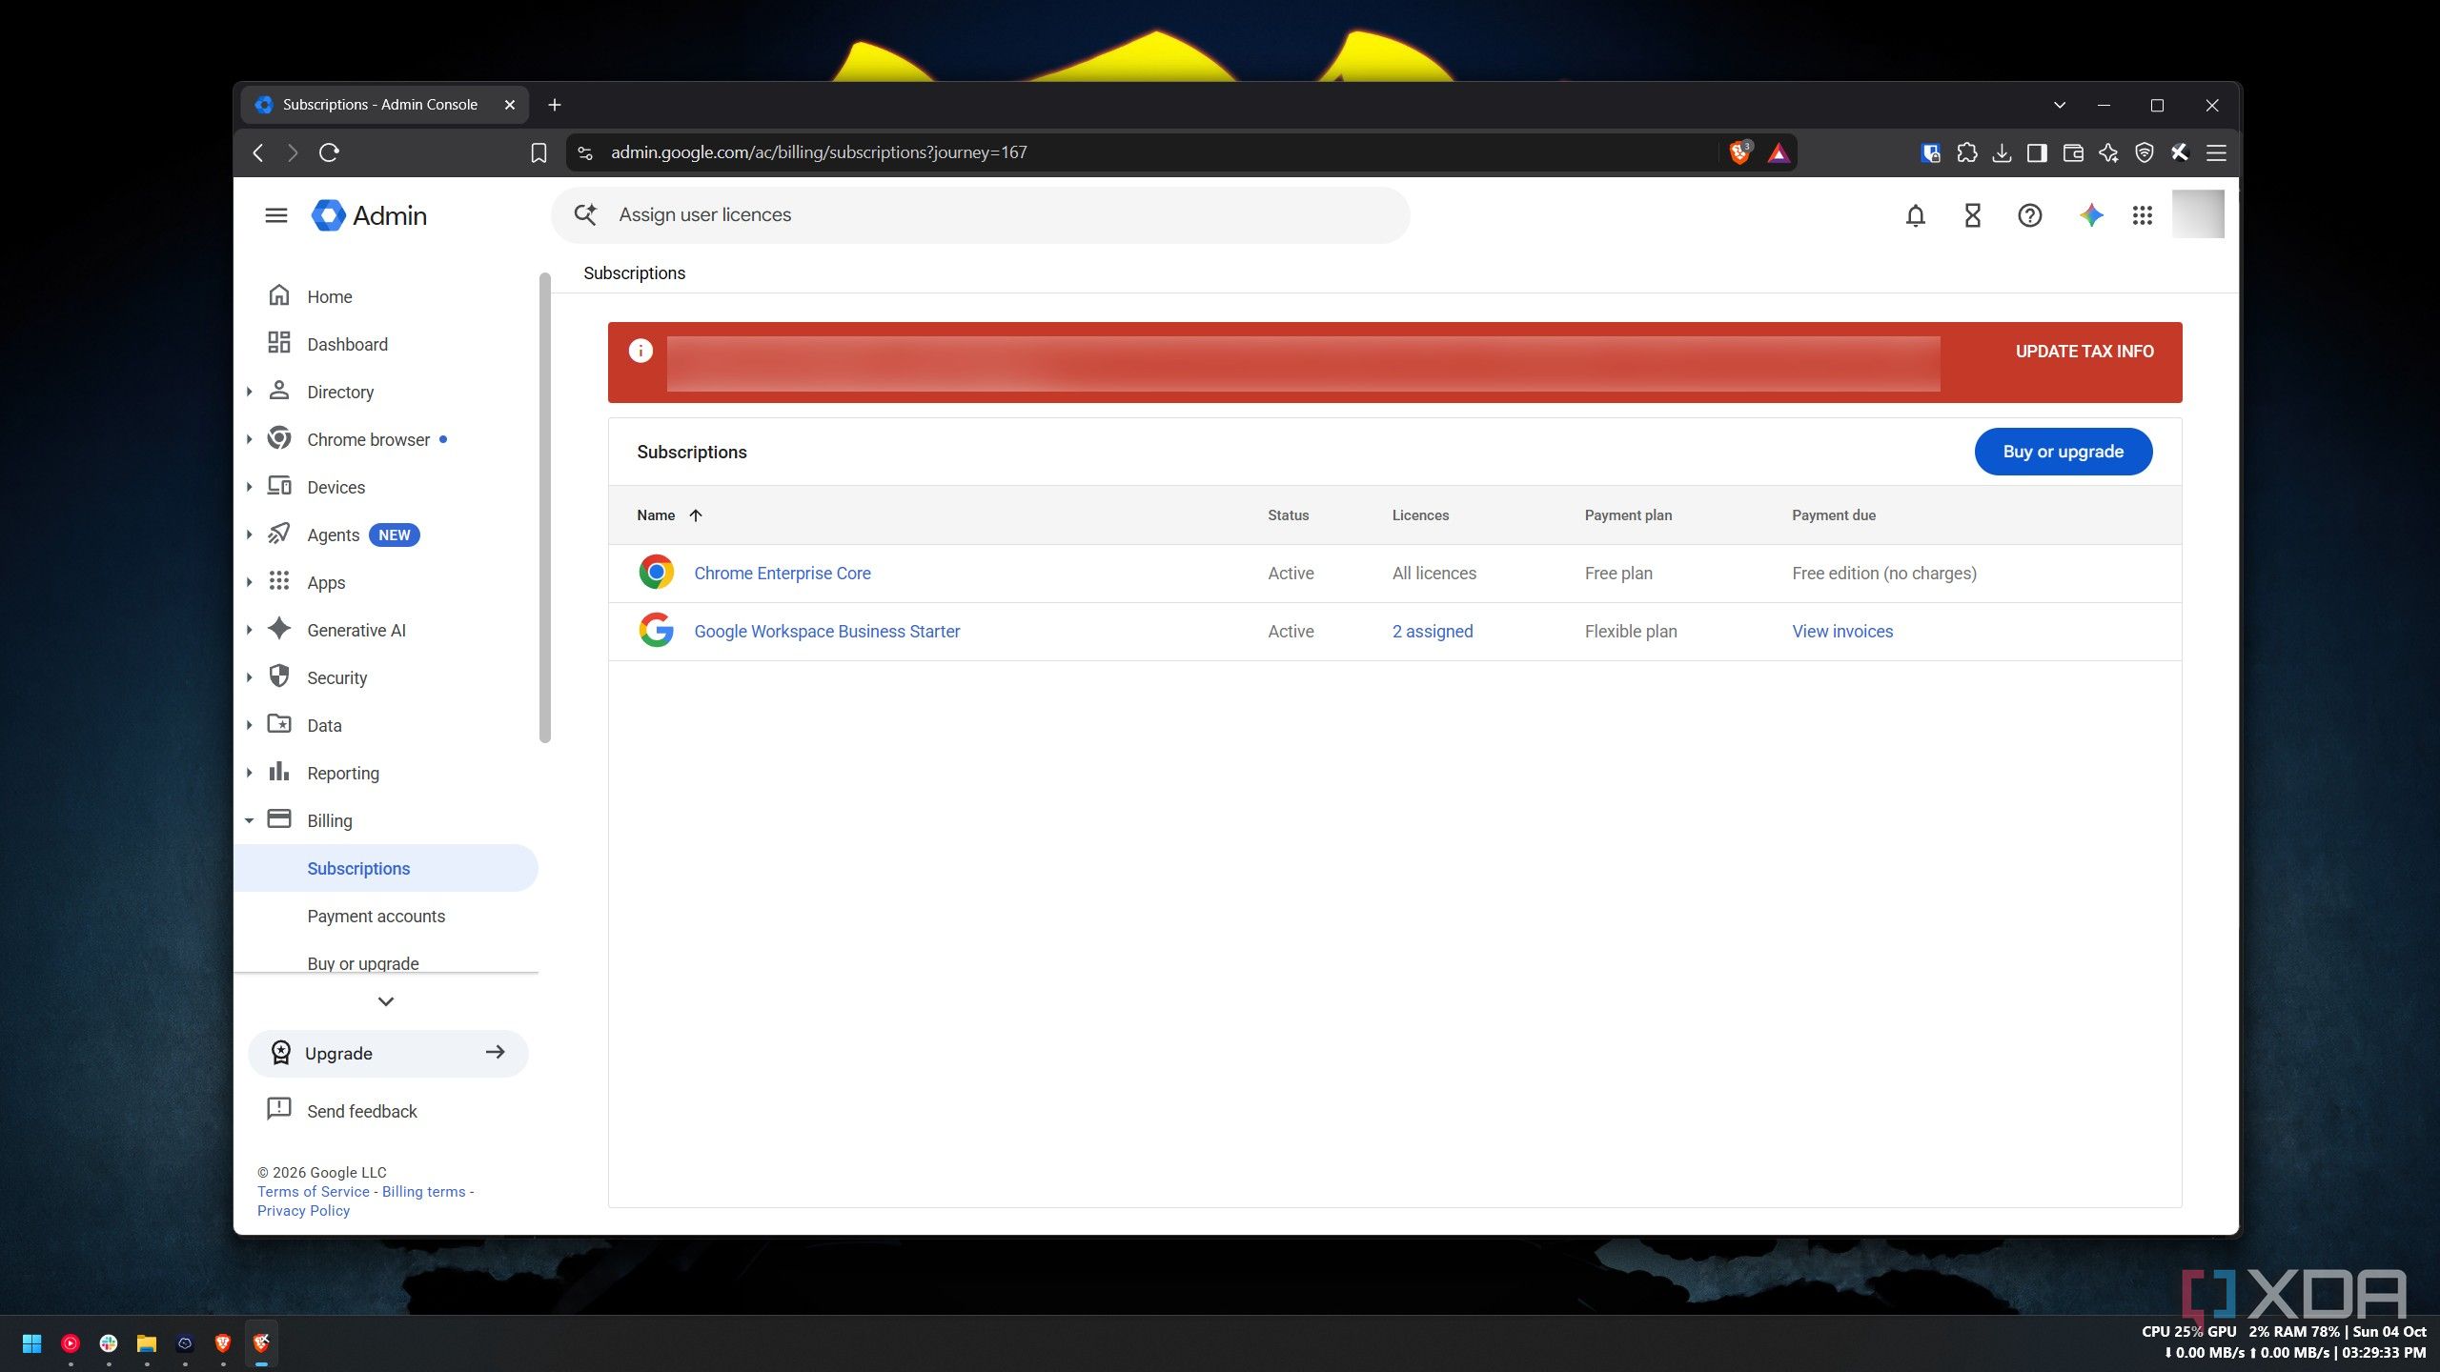Bookmark this page
This screenshot has height=1372, width=2440.
[539, 152]
